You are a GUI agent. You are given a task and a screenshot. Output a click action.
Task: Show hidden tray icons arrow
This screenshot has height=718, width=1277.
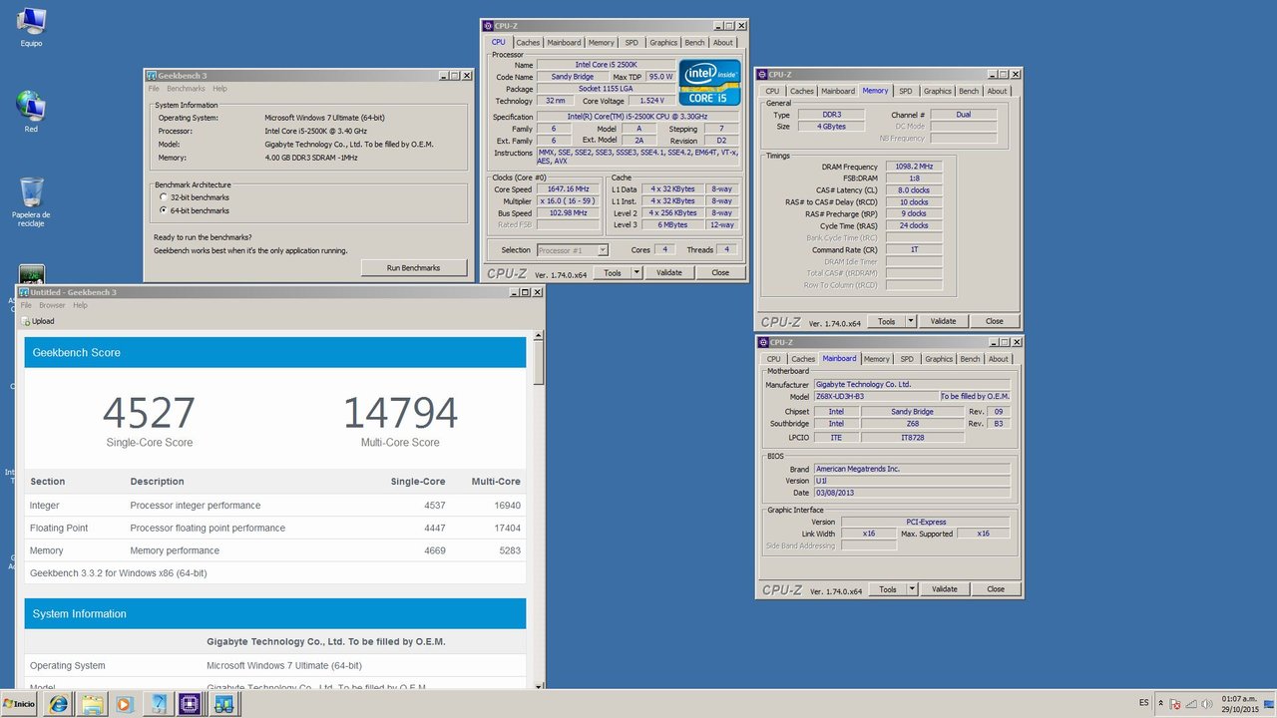tap(1160, 704)
